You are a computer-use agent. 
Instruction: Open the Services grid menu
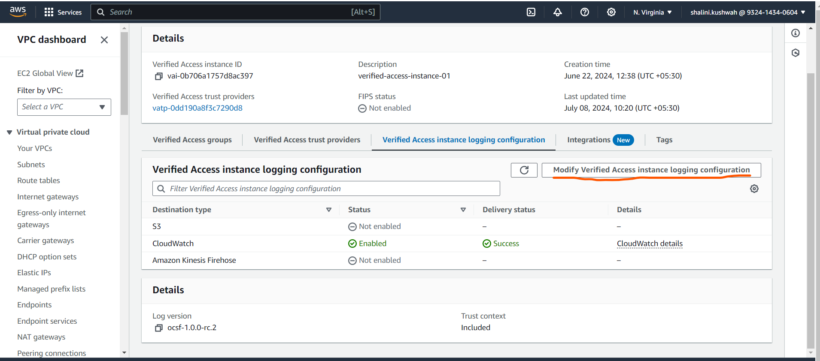(x=63, y=12)
